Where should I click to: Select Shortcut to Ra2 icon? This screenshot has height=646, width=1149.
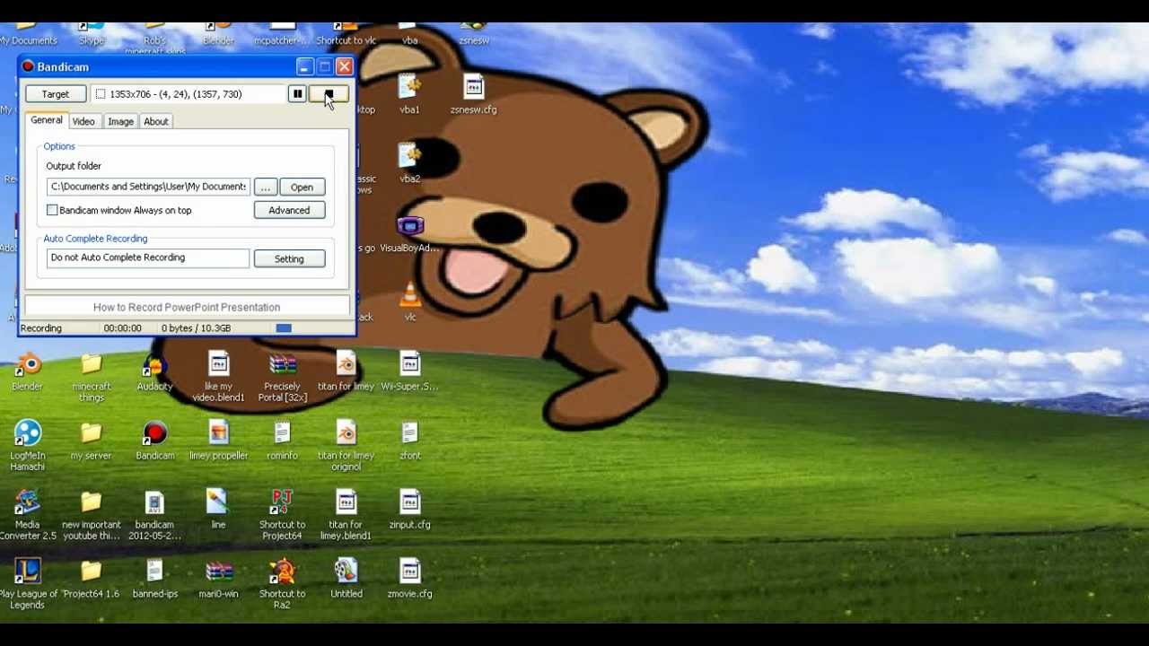(x=282, y=584)
